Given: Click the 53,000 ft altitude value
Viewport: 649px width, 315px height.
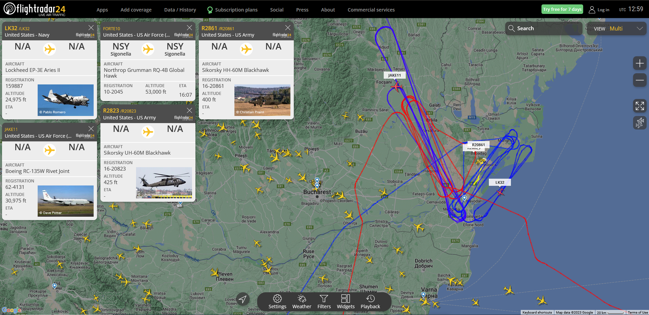Looking at the screenshot, I should [x=156, y=92].
